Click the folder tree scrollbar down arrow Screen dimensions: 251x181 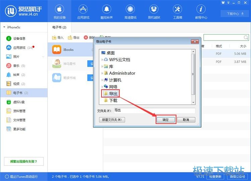tap(193, 102)
